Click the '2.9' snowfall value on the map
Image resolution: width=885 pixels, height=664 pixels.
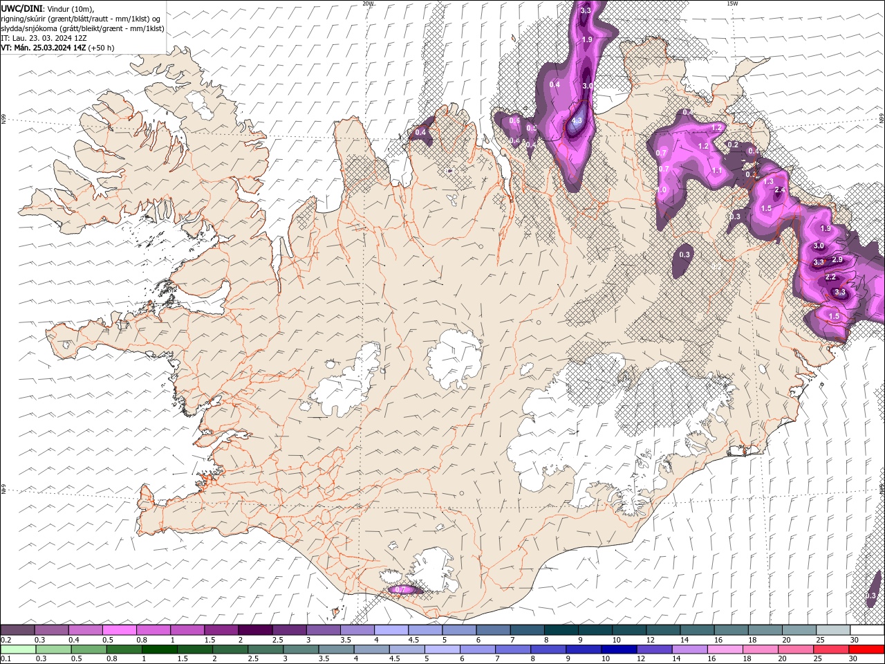point(837,259)
